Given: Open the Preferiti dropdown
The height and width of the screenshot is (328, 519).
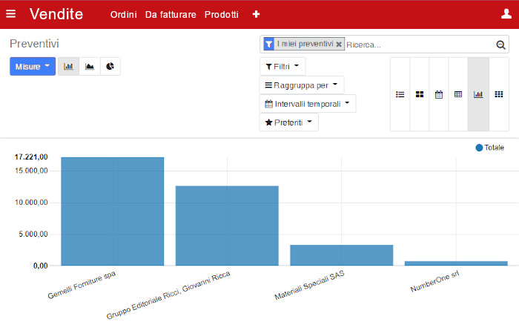Looking at the screenshot, I should click(x=289, y=122).
